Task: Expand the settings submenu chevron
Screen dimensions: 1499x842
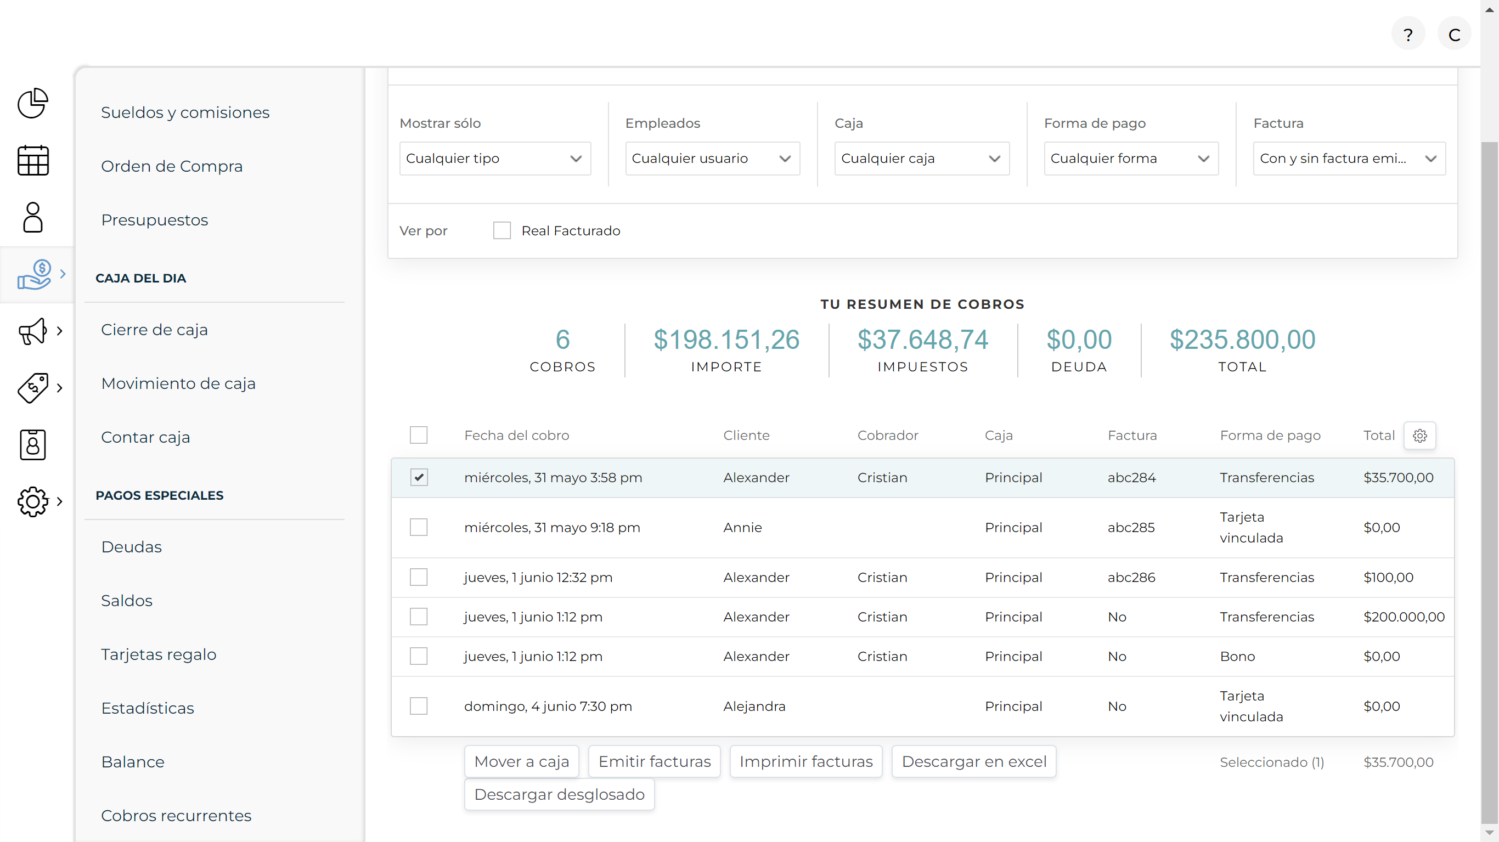Action: point(59,501)
